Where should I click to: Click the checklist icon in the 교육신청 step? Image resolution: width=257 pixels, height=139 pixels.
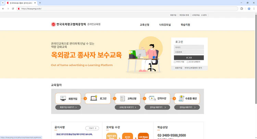pyautogui.click(x=122, y=98)
